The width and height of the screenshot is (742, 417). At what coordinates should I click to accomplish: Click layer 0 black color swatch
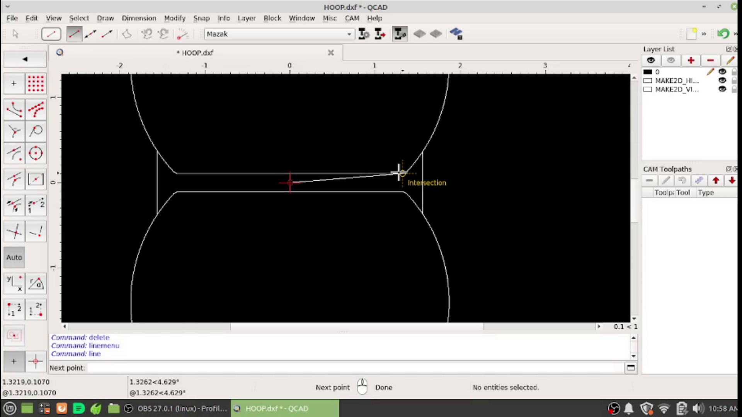(x=648, y=72)
